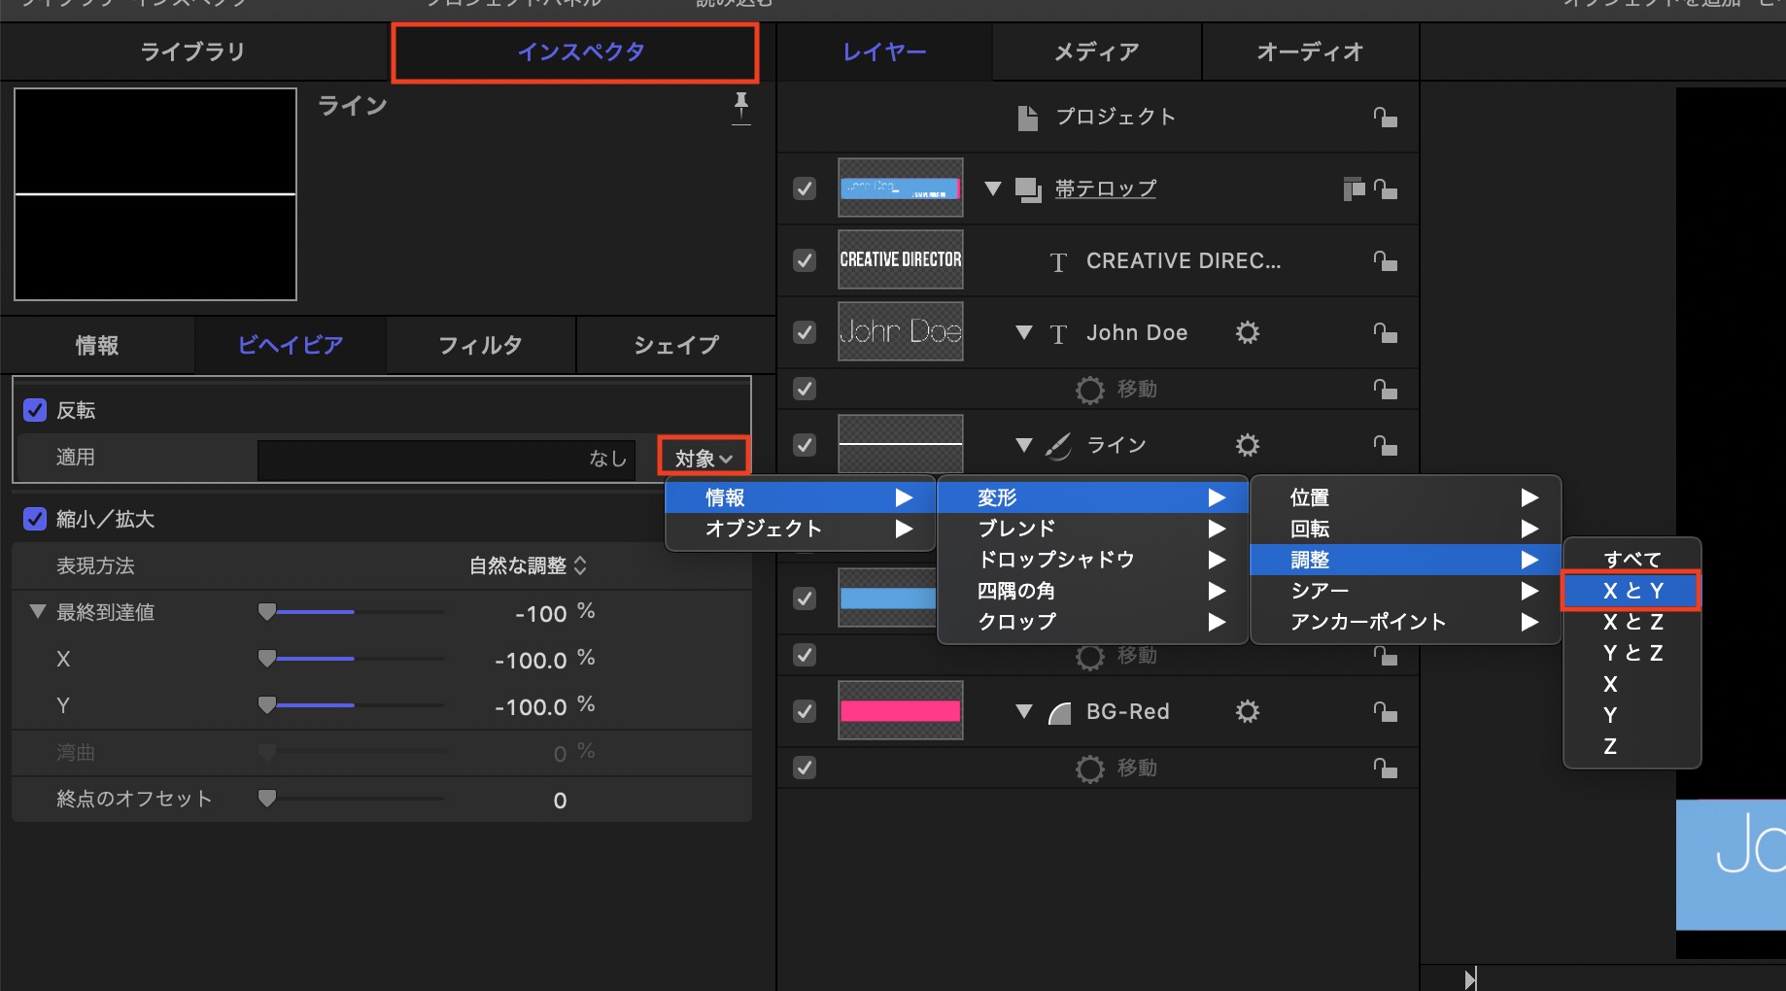Click the shape icon beside BG-Red
1786x991 pixels.
tap(1059, 713)
